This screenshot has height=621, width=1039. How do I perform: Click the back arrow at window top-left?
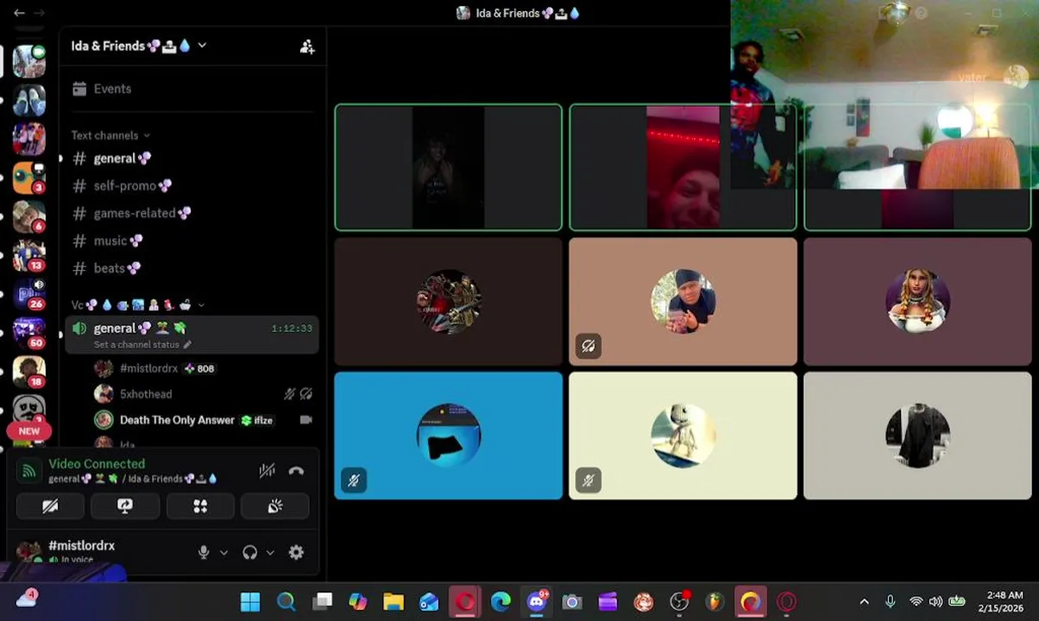[18, 13]
